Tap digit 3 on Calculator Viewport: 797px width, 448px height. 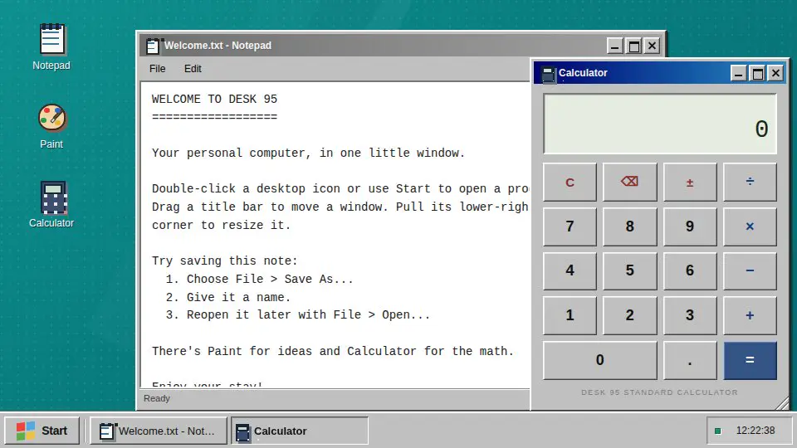pos(690,315)
